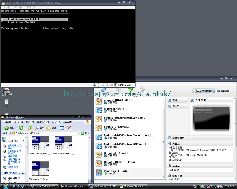Image resolution: width=237 pixels, height=189 pixels.
Task: Switch to Windows 작업 관리자 taskbar button
Action: coord(103,186)
